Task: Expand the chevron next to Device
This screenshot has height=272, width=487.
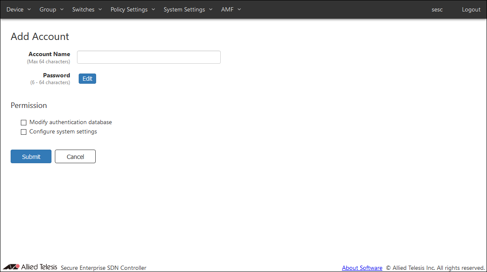Action: point(29,9)
